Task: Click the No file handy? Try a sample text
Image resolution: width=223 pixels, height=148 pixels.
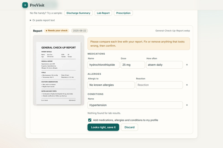Action: (46, 13)
